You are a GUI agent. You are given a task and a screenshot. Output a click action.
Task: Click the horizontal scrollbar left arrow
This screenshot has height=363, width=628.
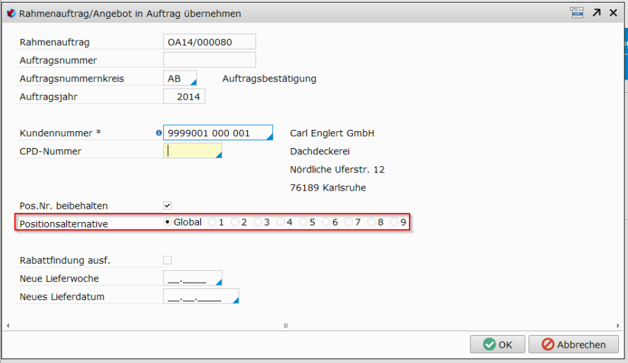coord(8,326)
